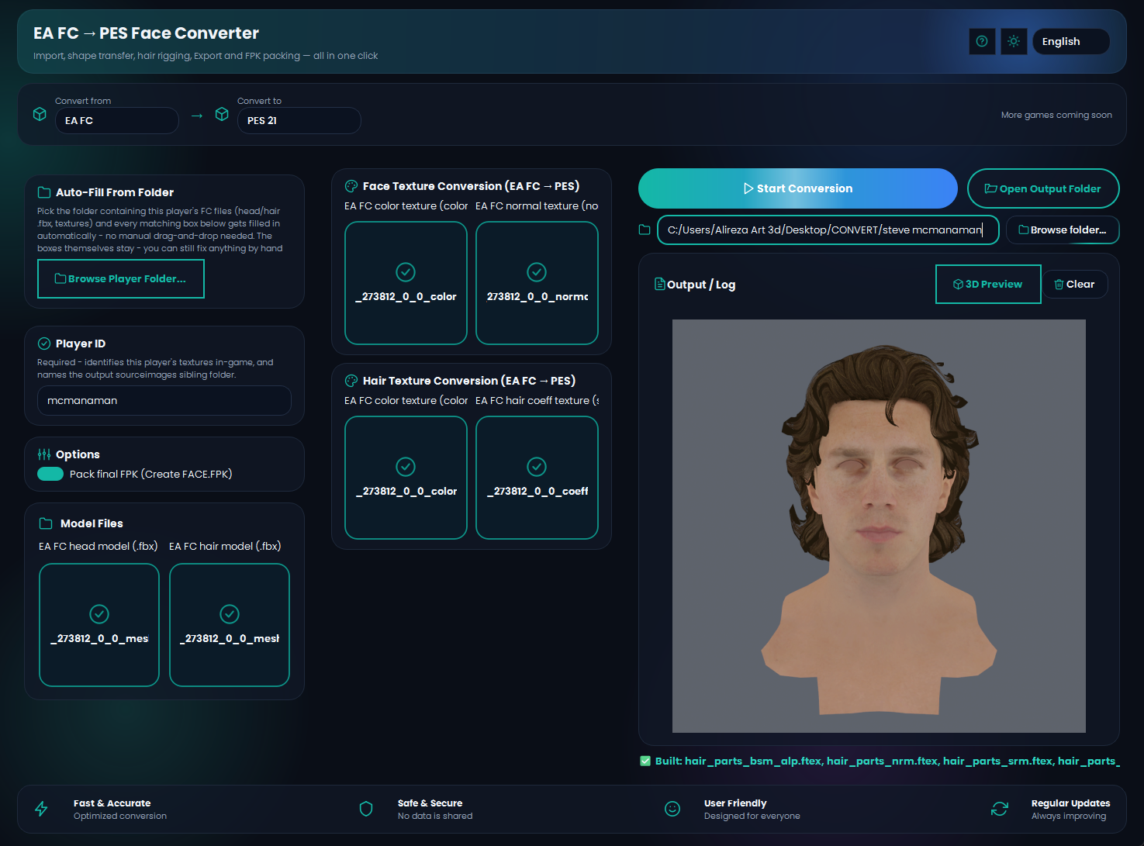Open the Convert to PES 21 dropdown

click(299, 120)
